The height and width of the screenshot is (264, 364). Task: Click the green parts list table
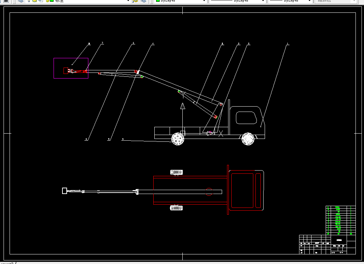pos(341,220)
